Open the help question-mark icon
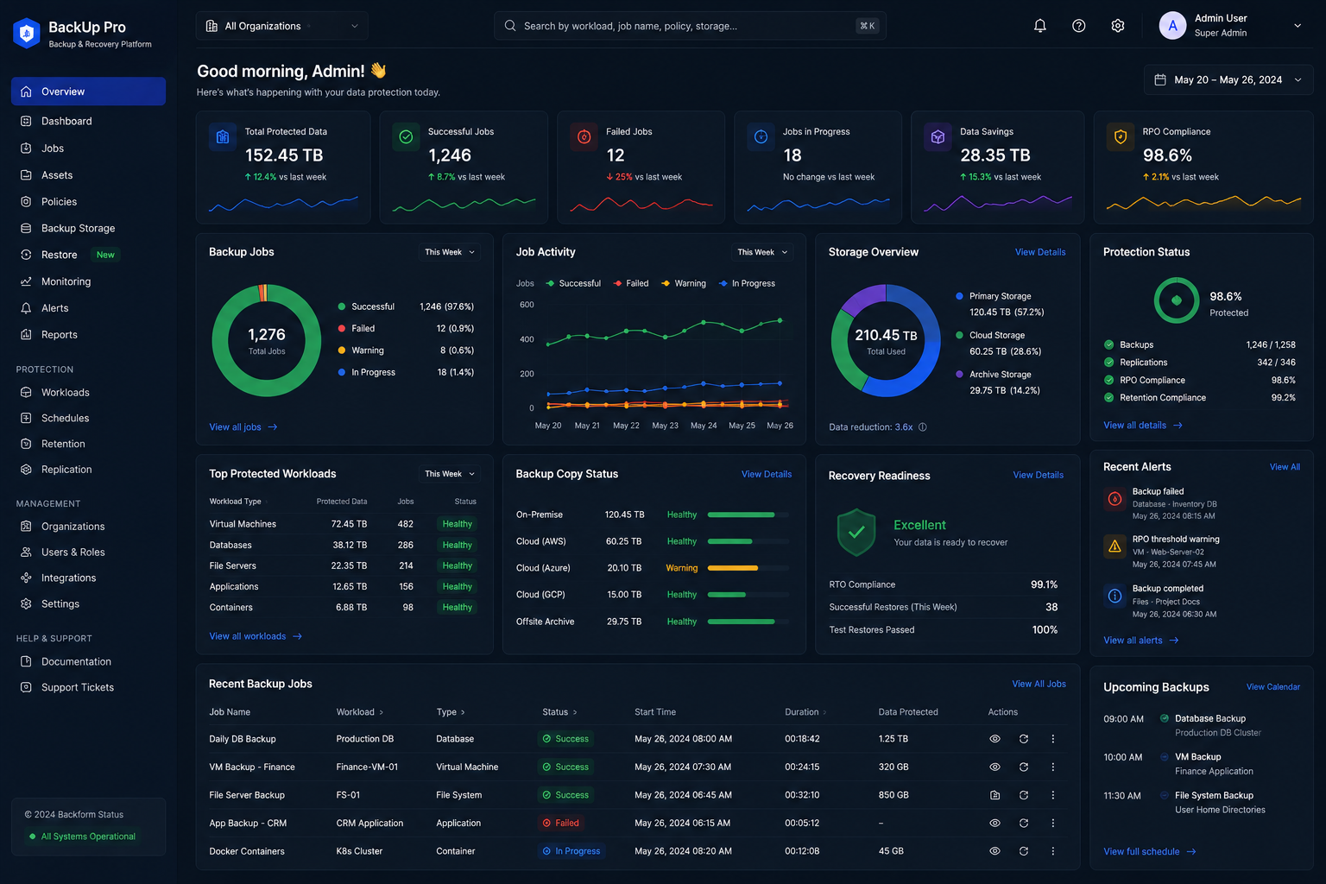The image size is (1326, 884). pos(1078,26)
